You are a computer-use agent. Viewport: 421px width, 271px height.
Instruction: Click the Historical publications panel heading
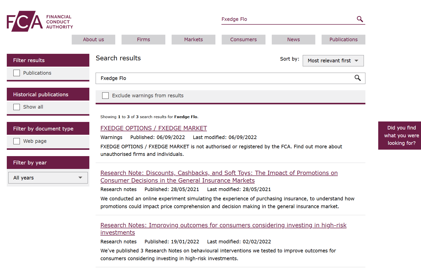tap(48, 94)
